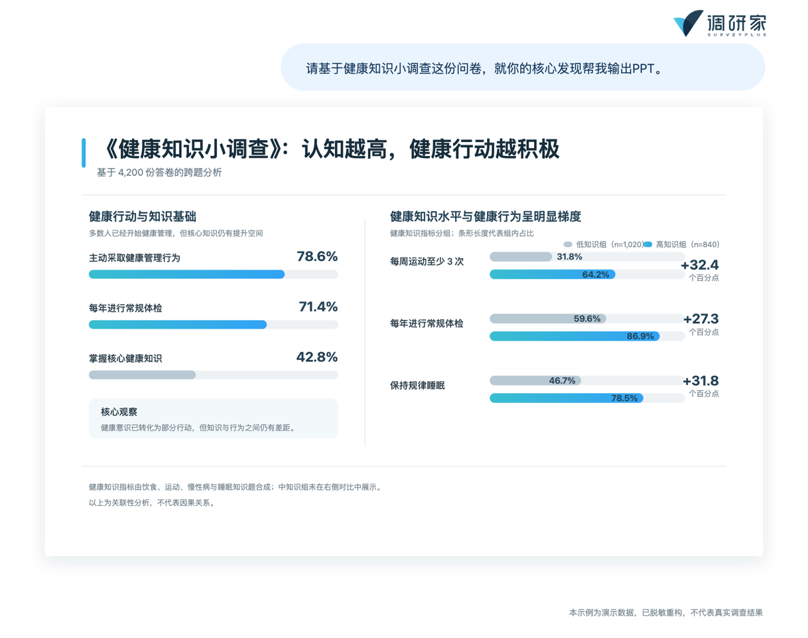Viewport: 808px width, 638px height.
Task: Click the 低知识组 gray legend swatch
Action: point(568,244)
